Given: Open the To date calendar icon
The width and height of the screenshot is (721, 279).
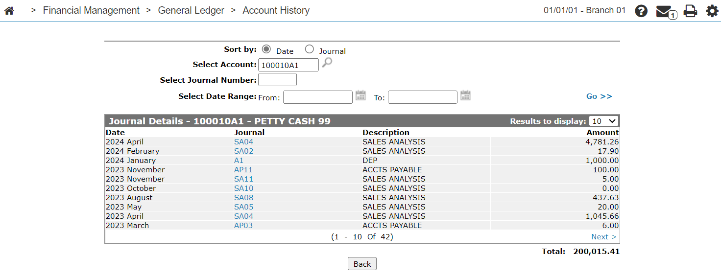Looking at the screenshot, I should [x=465, y=95].
